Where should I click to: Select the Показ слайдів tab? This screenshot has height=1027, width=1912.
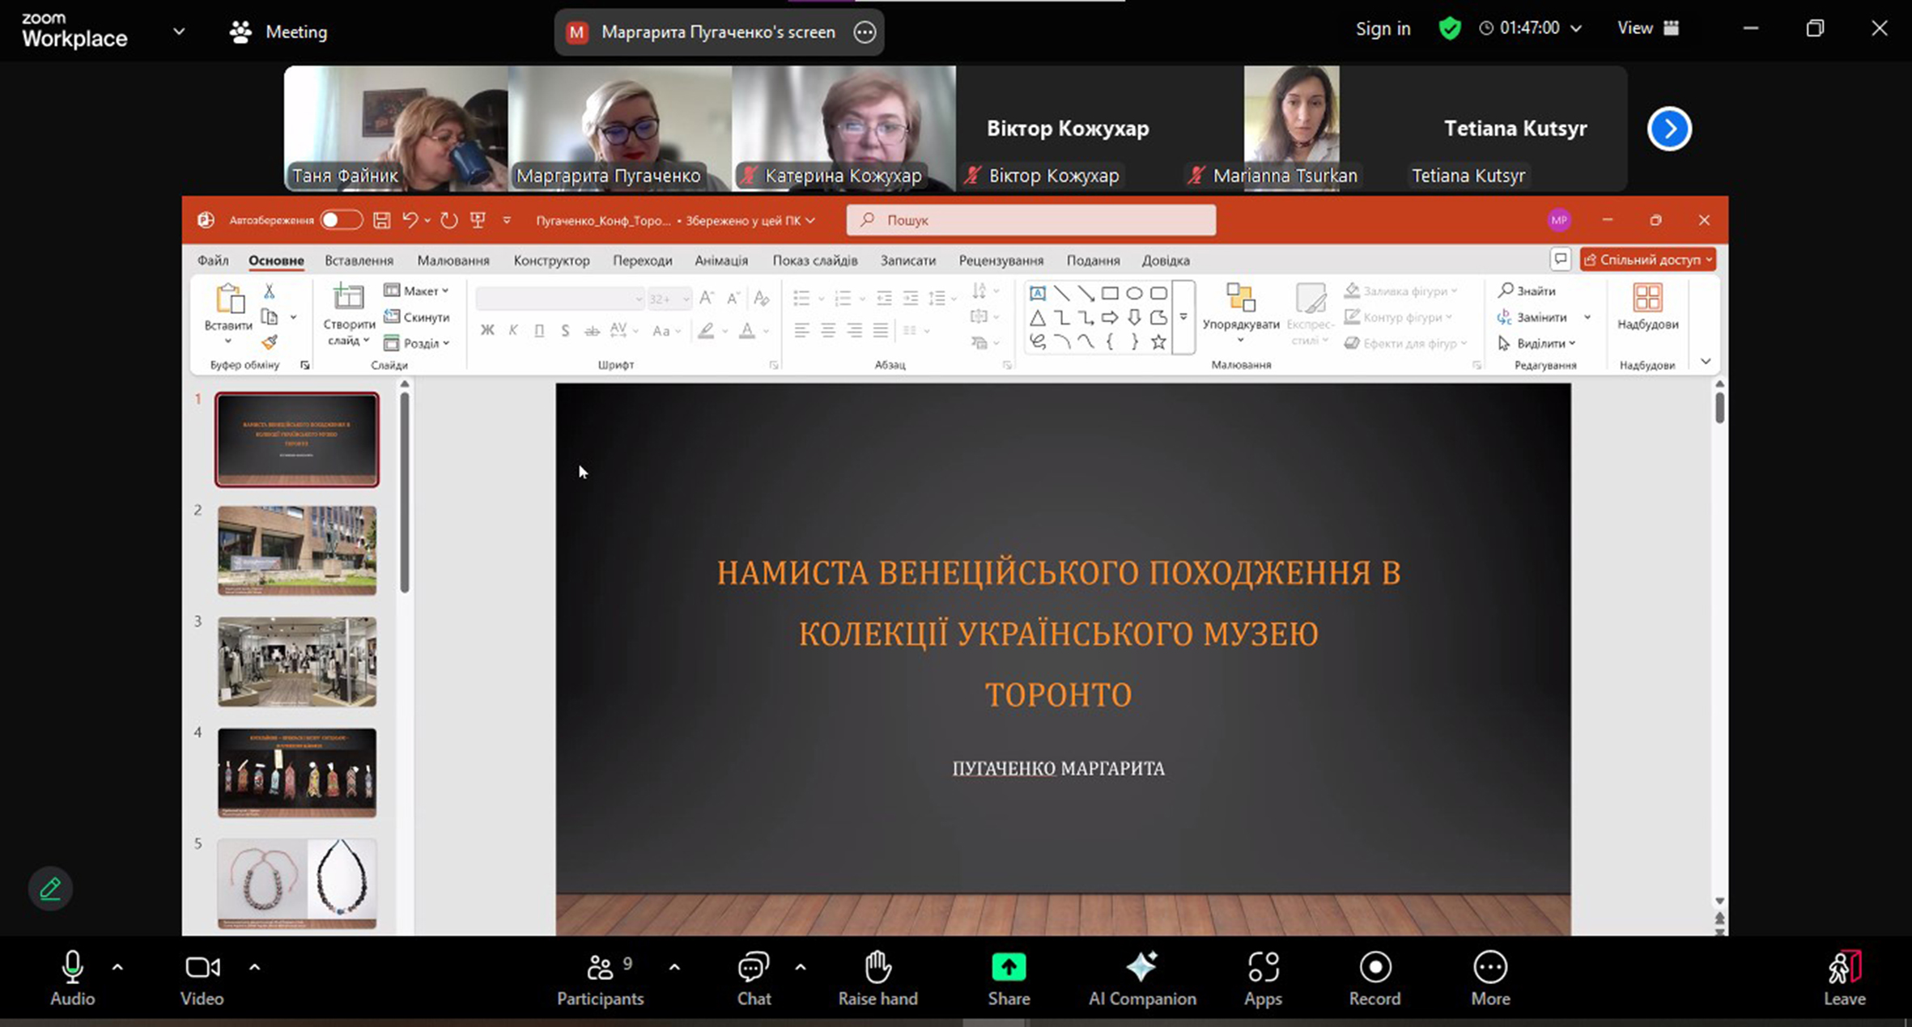click(814, 261)
